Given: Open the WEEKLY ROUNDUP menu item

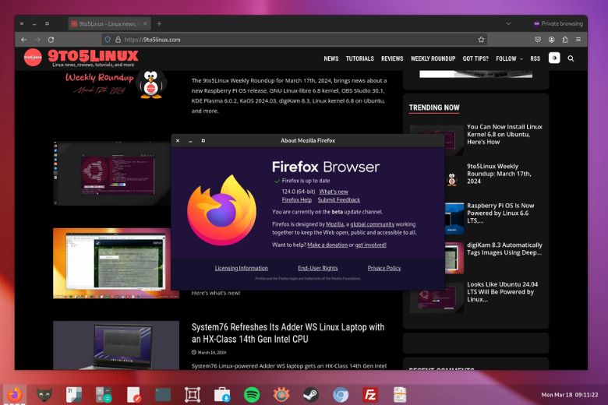Looking at the screenshot, I should coord(433,58).
